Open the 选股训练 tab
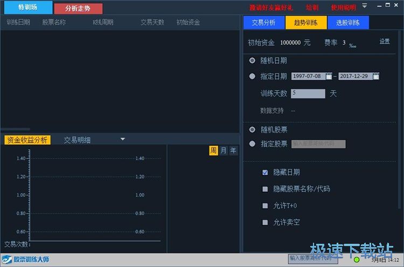Screen dimensions: 404x267 [348, 23]
